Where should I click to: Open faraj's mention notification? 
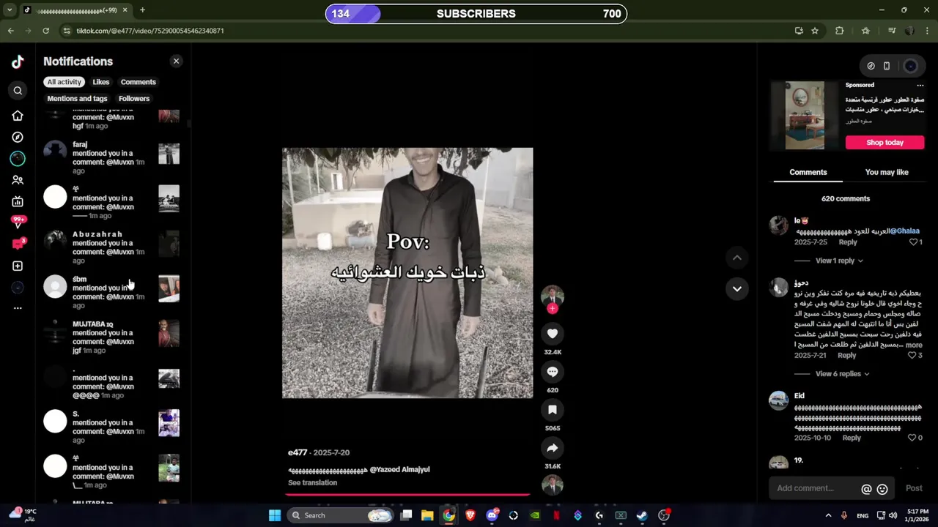111,158
